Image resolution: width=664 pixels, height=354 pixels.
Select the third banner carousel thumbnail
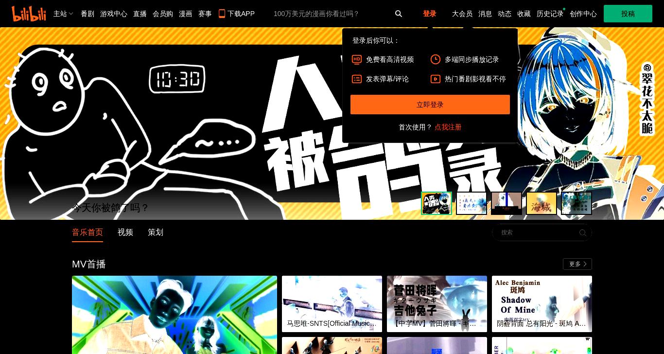click(507, 203)
